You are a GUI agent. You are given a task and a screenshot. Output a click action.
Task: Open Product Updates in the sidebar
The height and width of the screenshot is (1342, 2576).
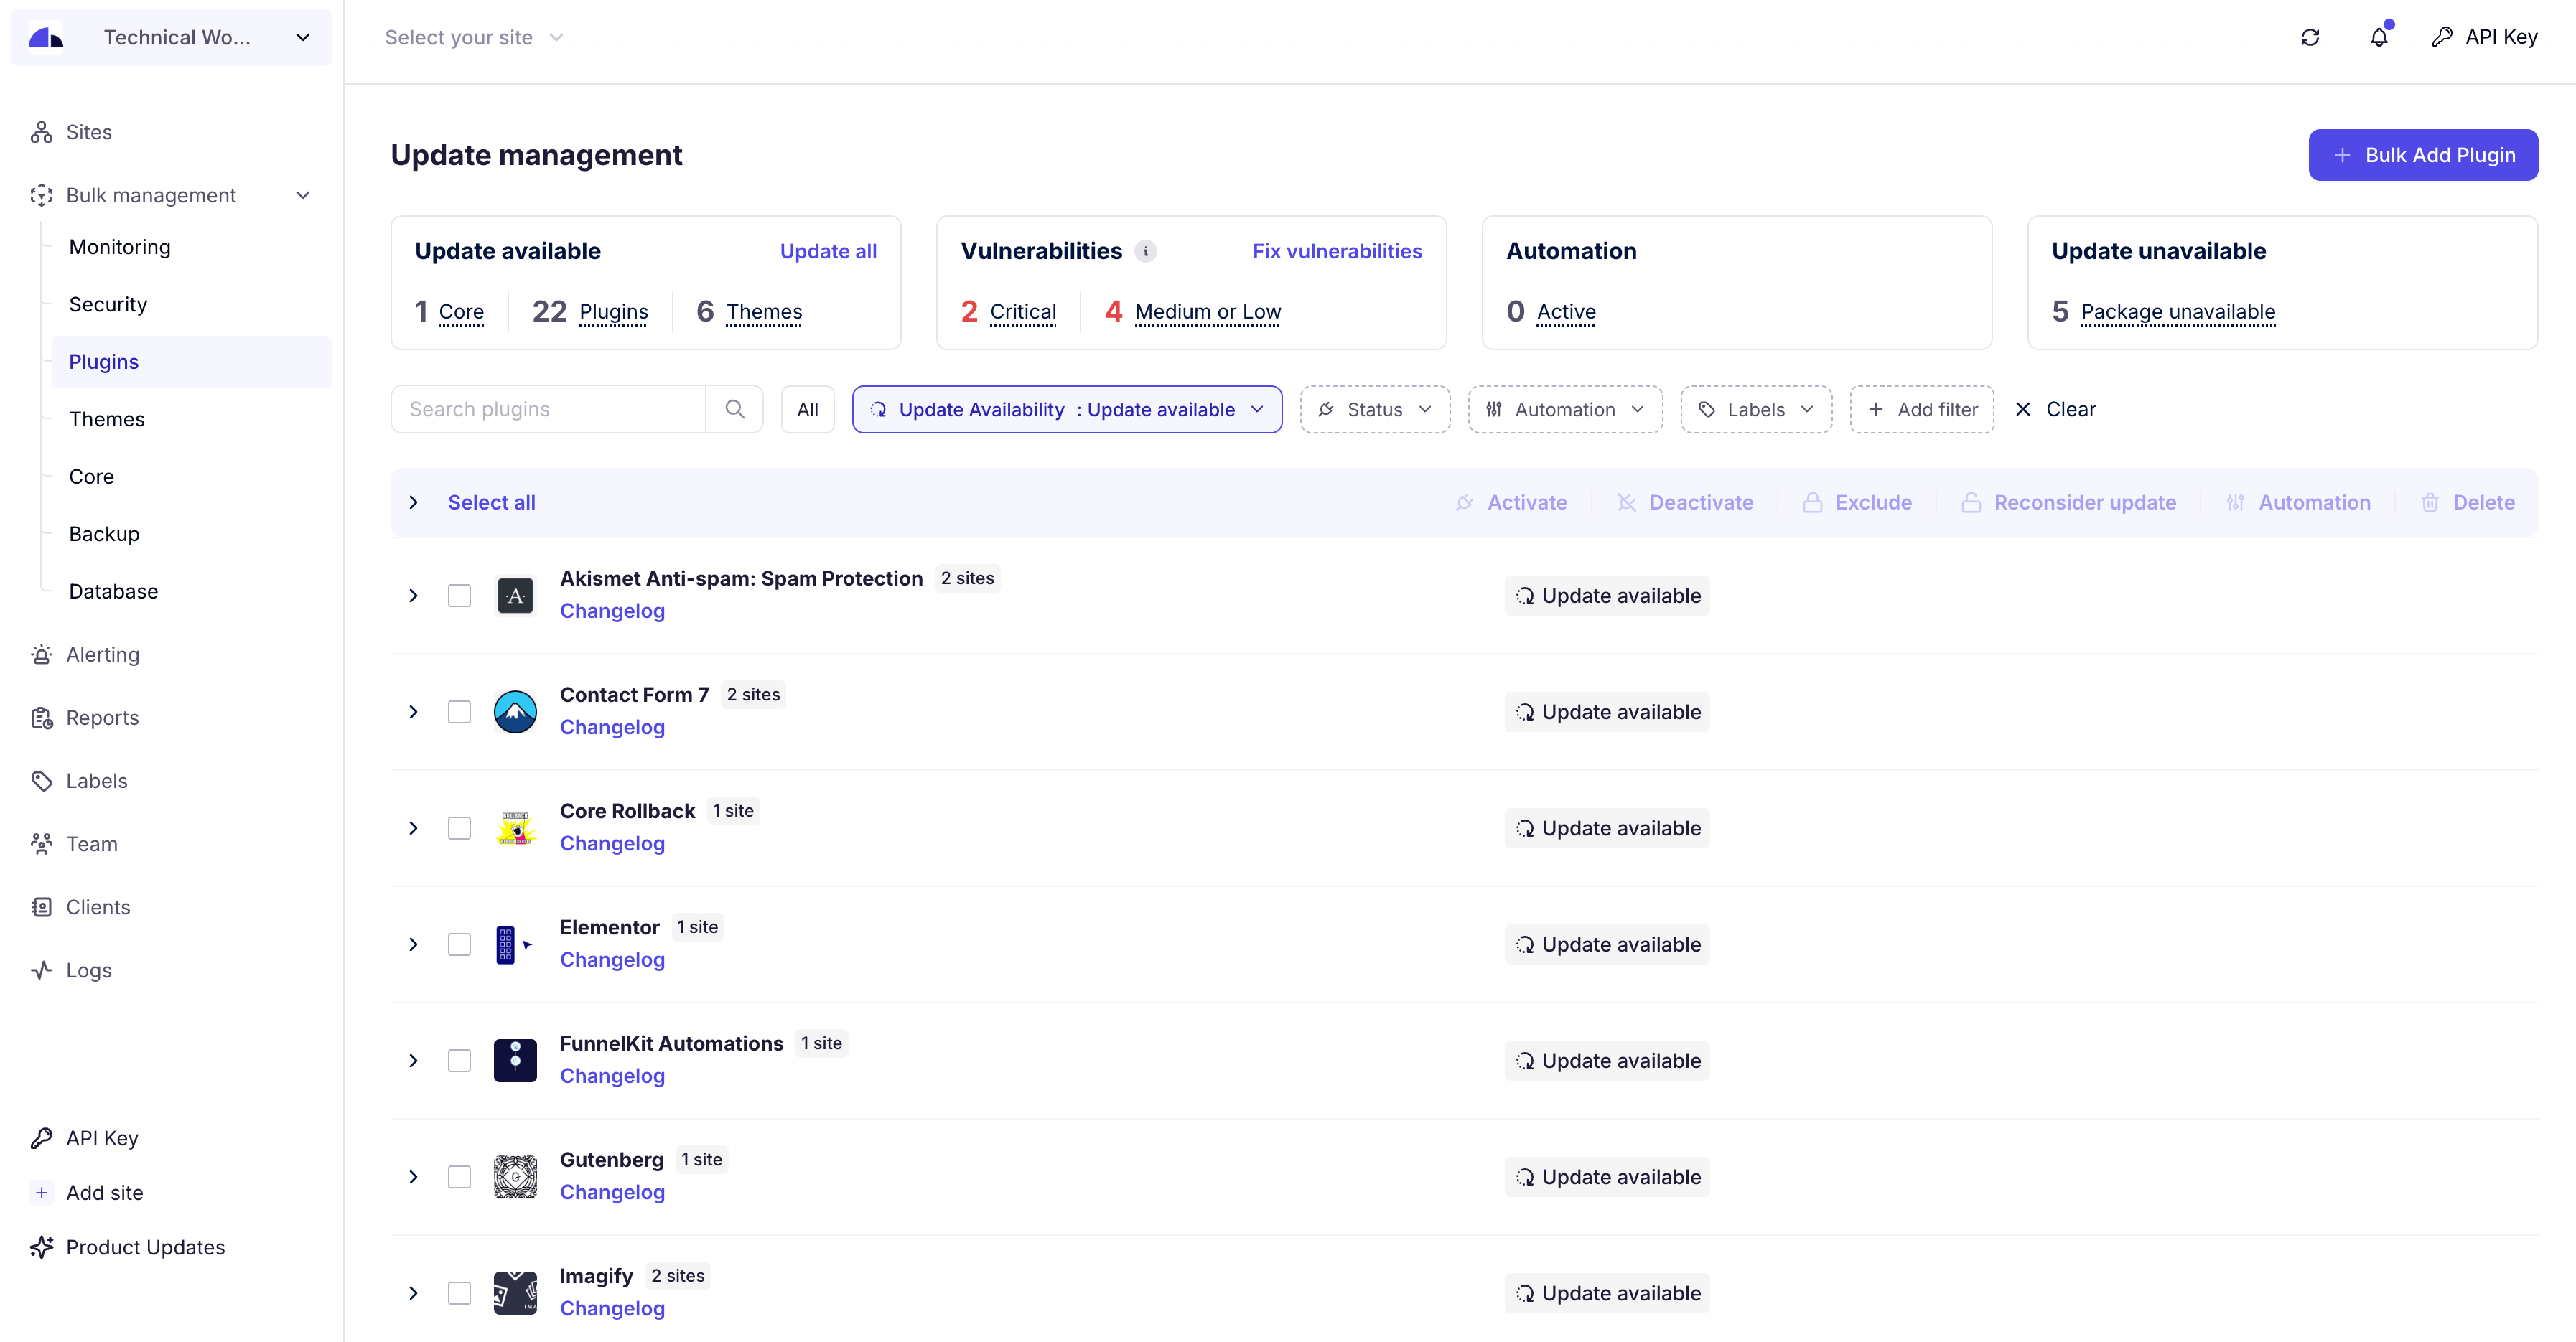pos(145,1247)
